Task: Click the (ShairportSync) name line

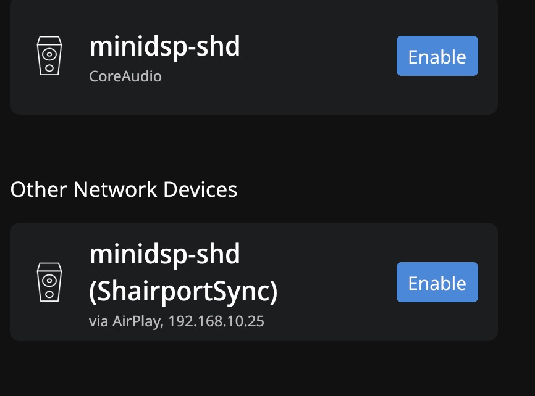Action: tap(183, 291)
